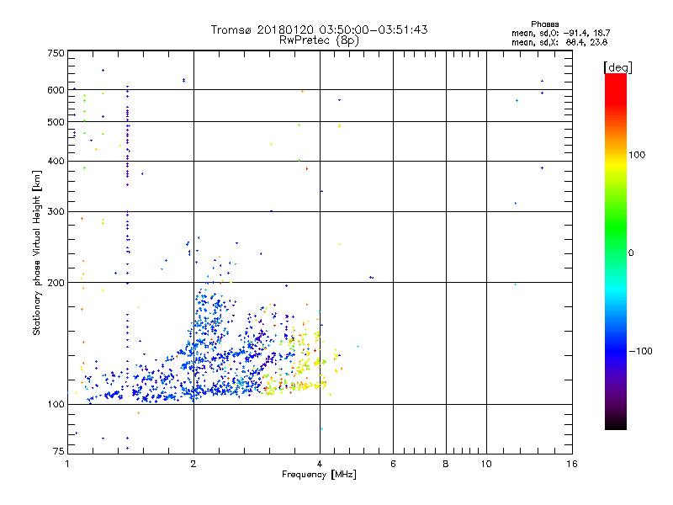Select the '75' height tick label
The image size is (673, 505).
coord(59,451)
